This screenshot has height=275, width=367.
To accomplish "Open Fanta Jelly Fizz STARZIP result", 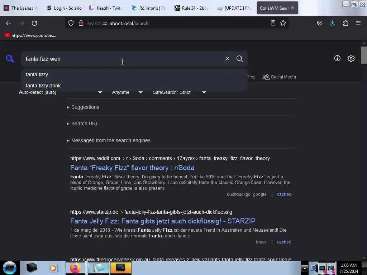I will click(163, 221).
